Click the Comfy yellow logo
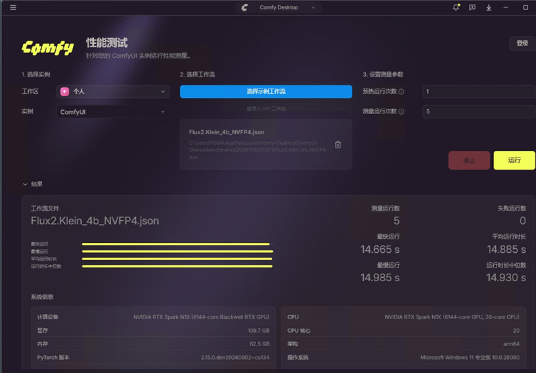 coord(48,48)
